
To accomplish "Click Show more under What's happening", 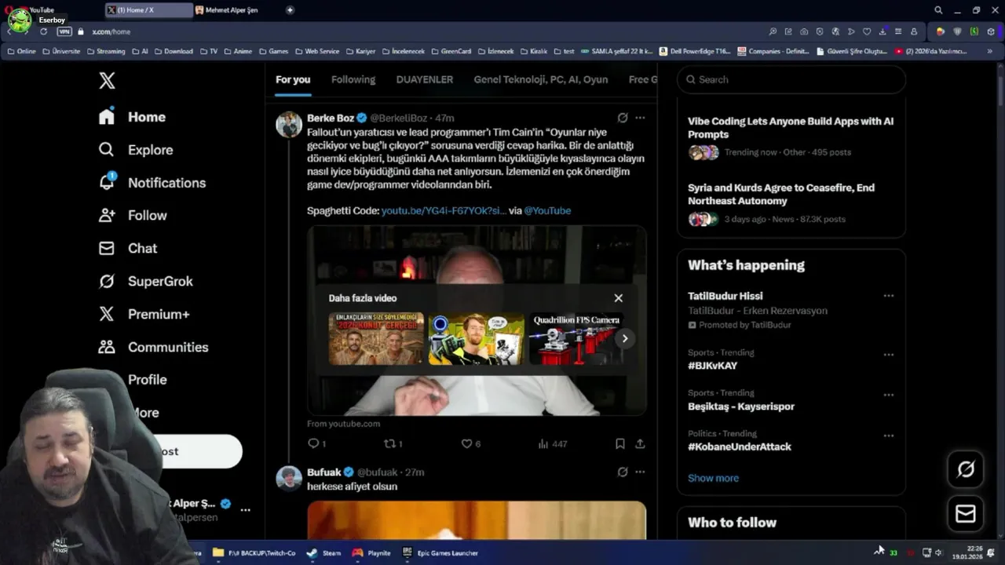I will click(713, 478).
